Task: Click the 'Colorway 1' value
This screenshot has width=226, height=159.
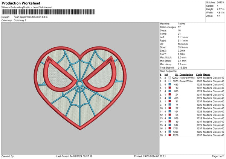Action: (x=20, y=20)
